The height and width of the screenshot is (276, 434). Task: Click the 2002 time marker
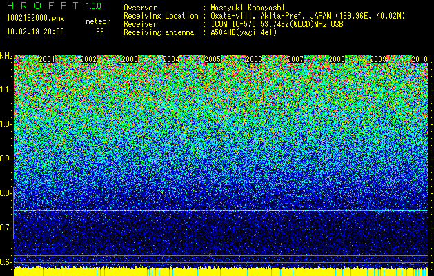88,59
